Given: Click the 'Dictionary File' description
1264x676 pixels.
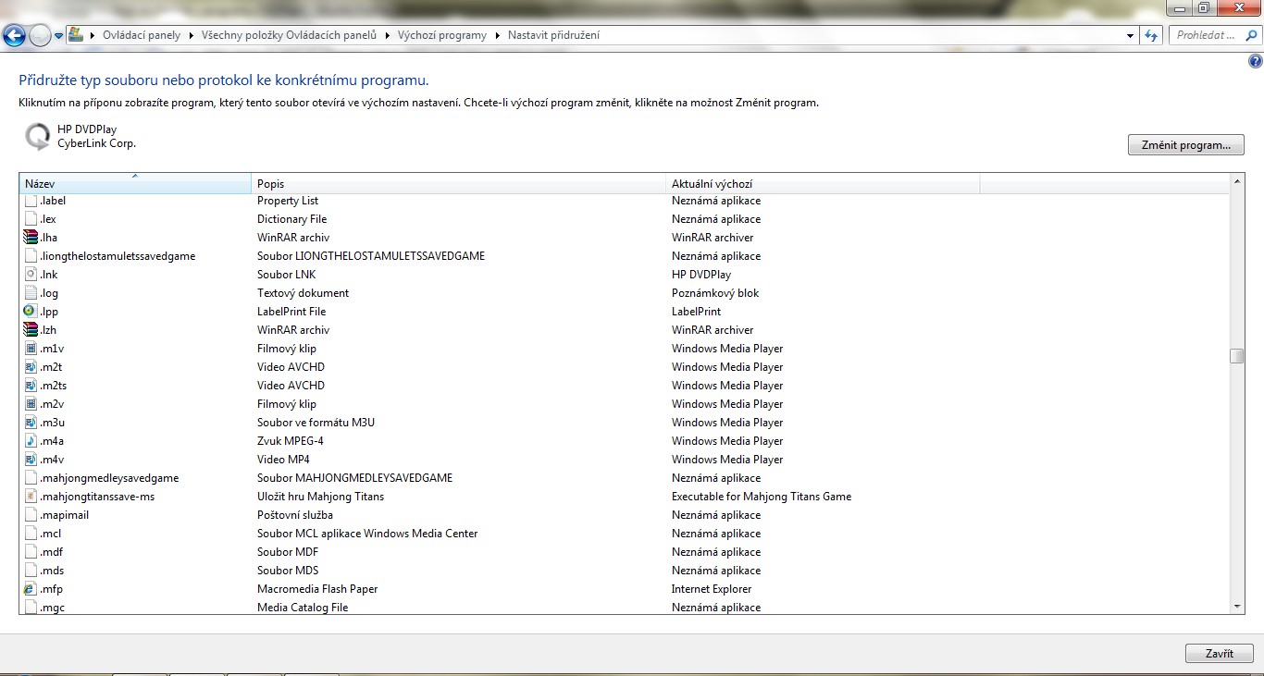Looking at the screenshot, I should pos(291,219).
